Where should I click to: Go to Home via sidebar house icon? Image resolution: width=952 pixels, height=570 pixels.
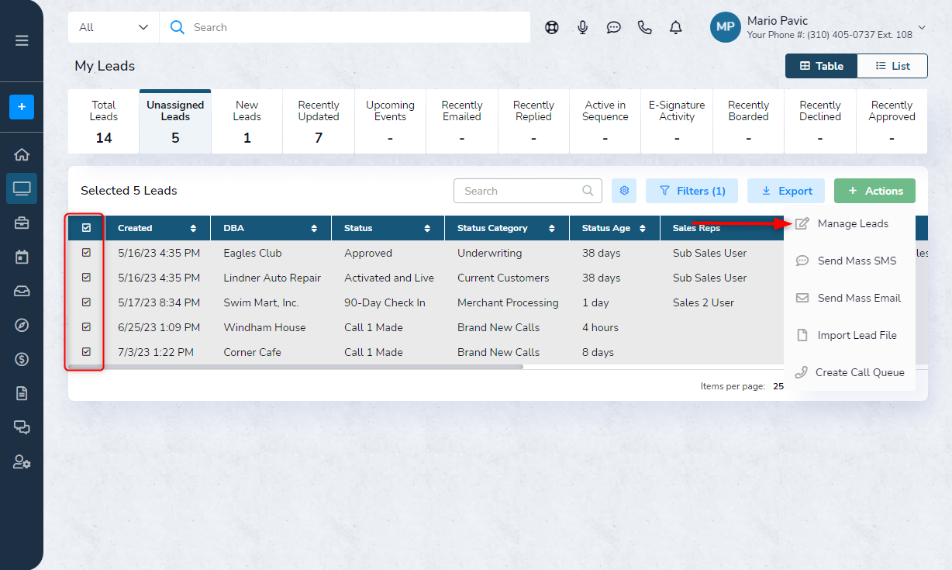tap(22, 154)
